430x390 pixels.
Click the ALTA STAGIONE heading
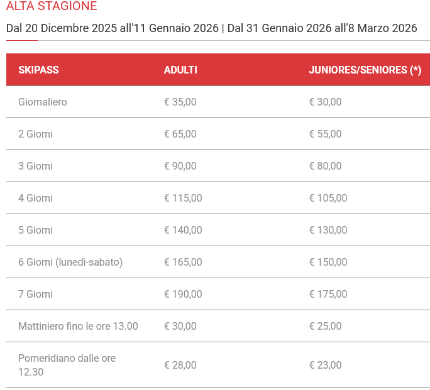coord(52,7)
